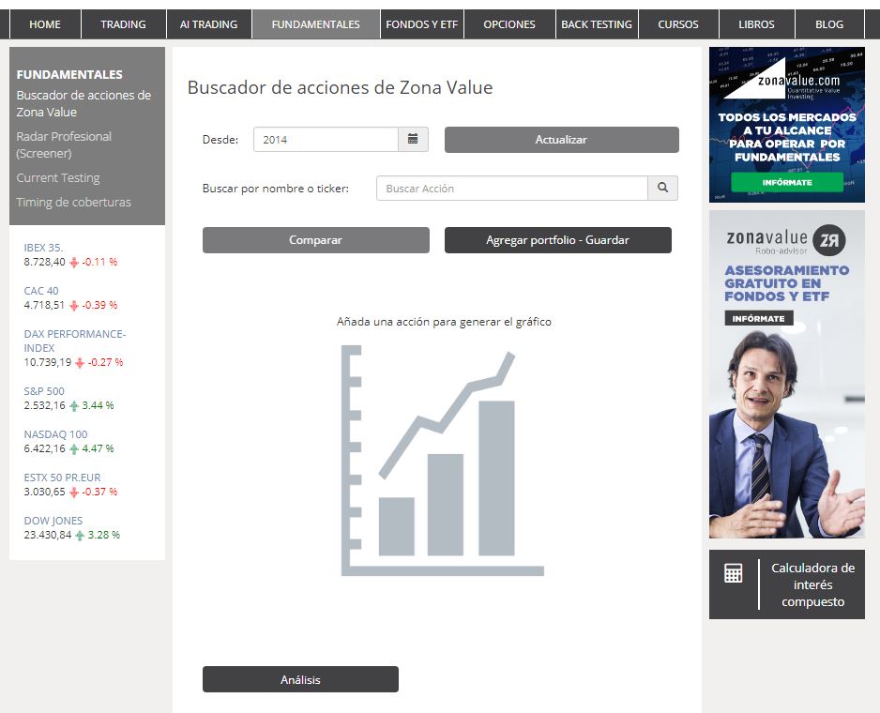The height and width of the screenshot is (713, 880).
Task: Click the NASDAQ change 4.47 %
Action: [x=98, y=449]
